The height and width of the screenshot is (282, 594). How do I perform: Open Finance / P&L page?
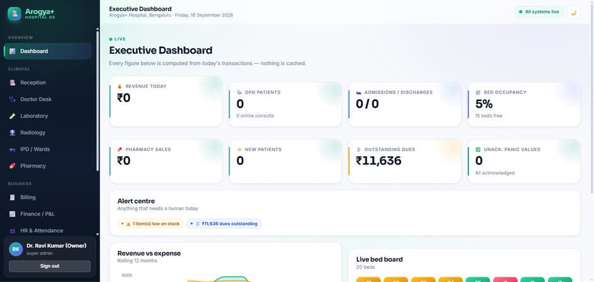click(48, 214)
